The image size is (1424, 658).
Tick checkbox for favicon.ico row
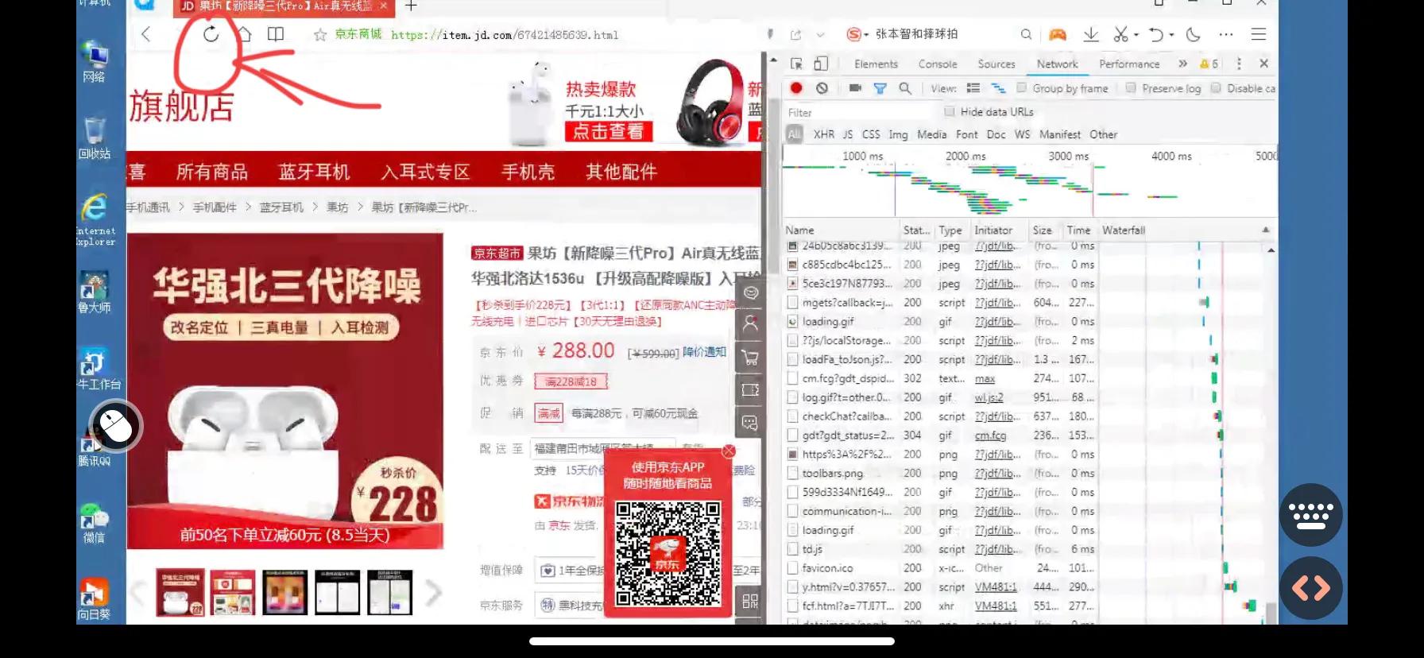click(x=792, y=568)
